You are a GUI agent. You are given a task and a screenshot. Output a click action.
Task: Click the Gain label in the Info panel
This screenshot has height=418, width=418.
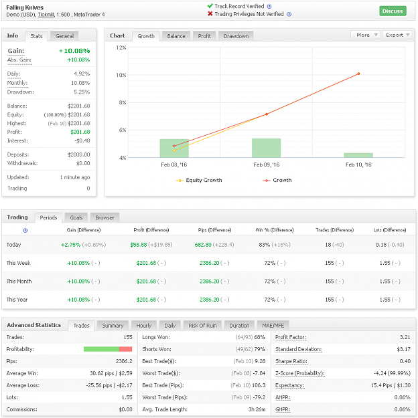[x=16, y=51]
